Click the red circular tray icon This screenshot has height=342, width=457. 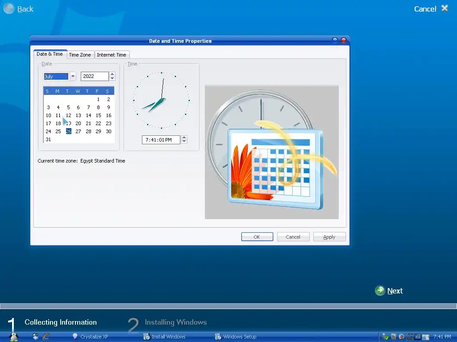pyautogui.click(x=401, y=337)
